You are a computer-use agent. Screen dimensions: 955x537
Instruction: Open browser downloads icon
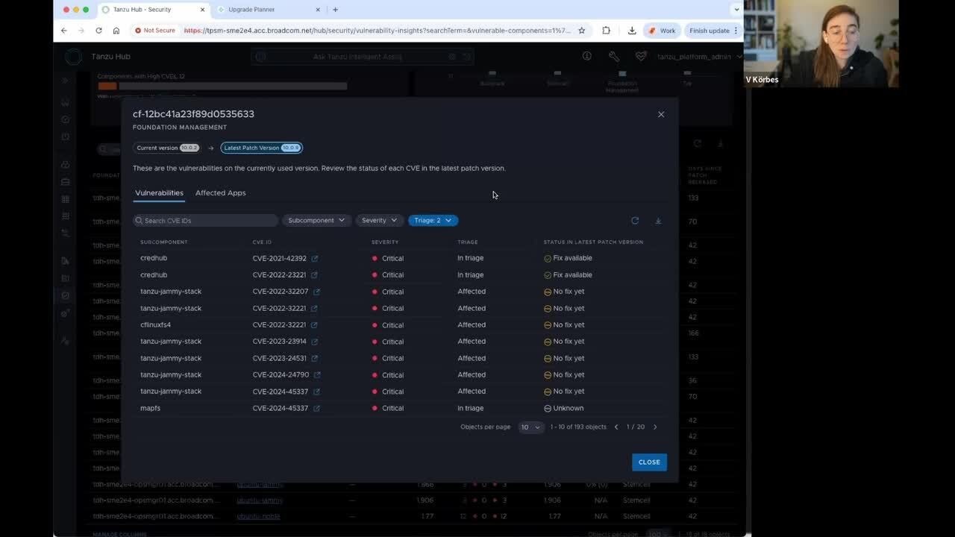click(632, 31)
